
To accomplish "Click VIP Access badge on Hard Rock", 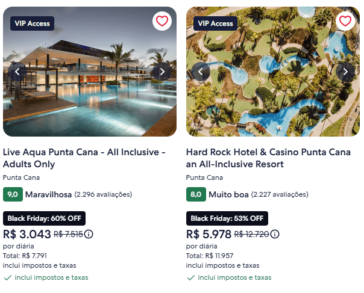I will pos(215,23).
